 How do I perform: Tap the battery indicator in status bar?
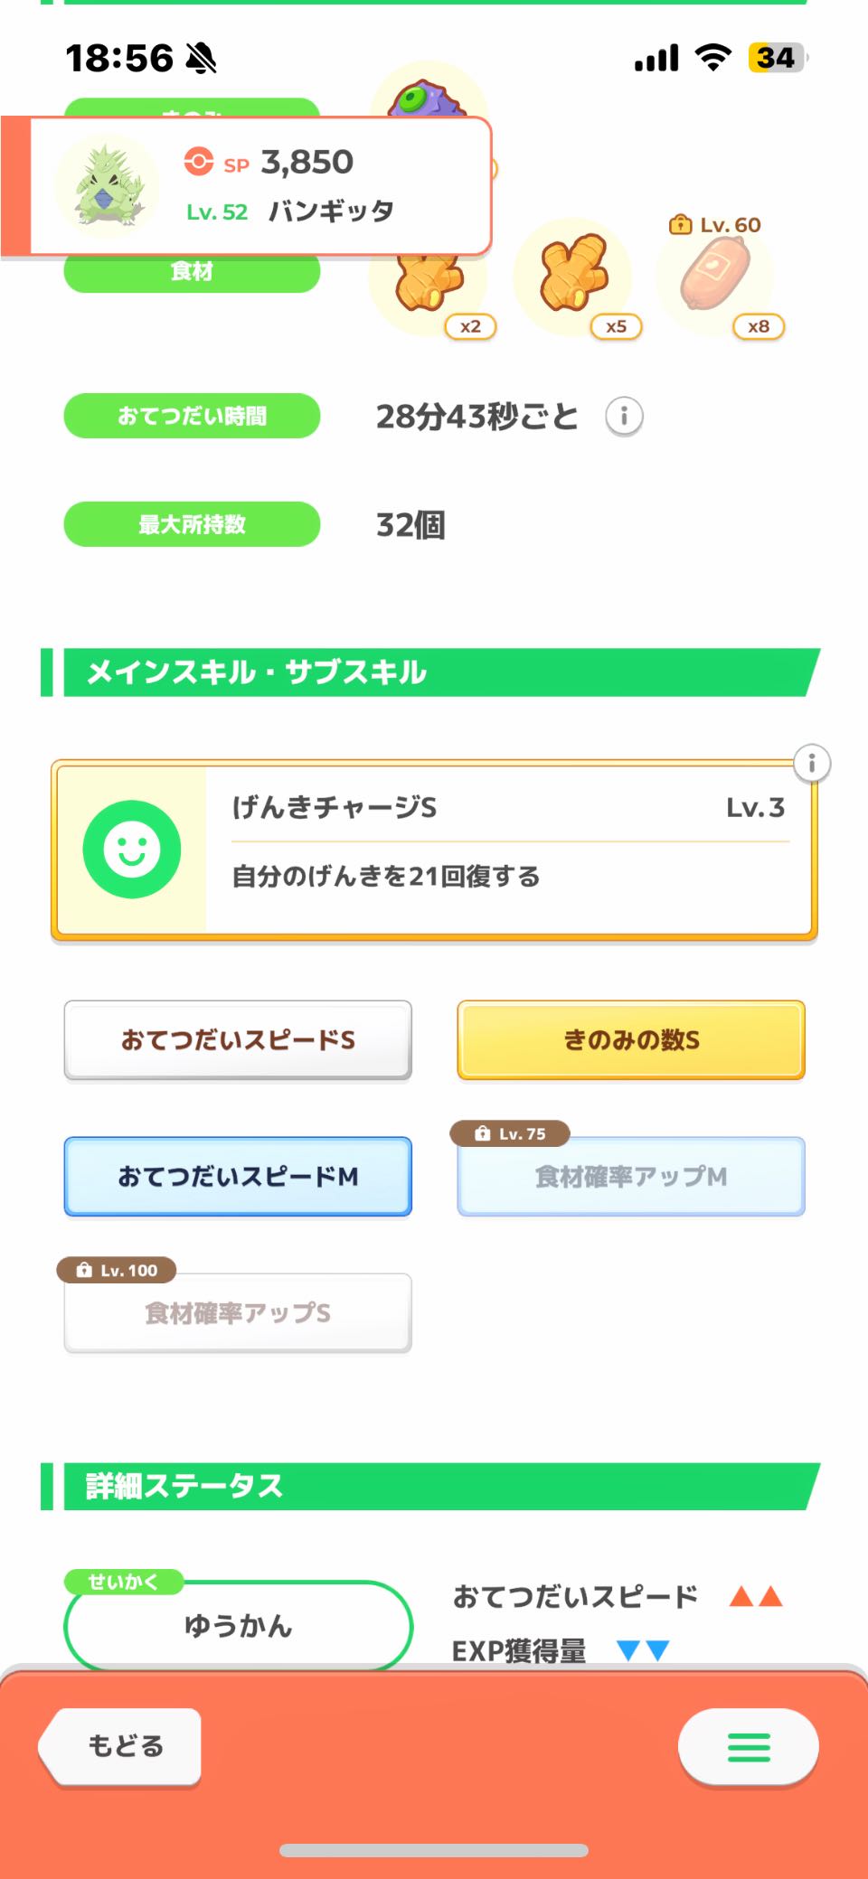pos(776,59)
